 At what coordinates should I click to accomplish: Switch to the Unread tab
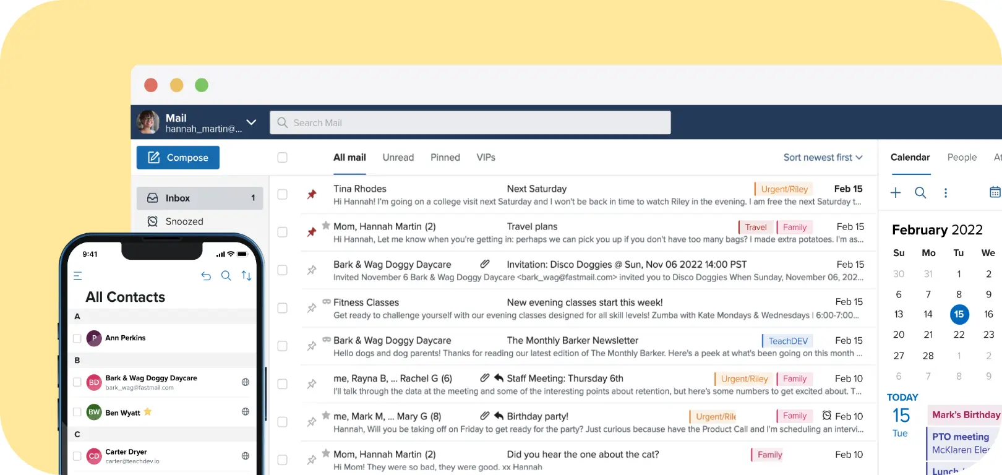point(398,158)
